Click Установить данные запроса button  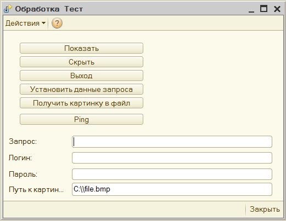click(x=81, y=89)
